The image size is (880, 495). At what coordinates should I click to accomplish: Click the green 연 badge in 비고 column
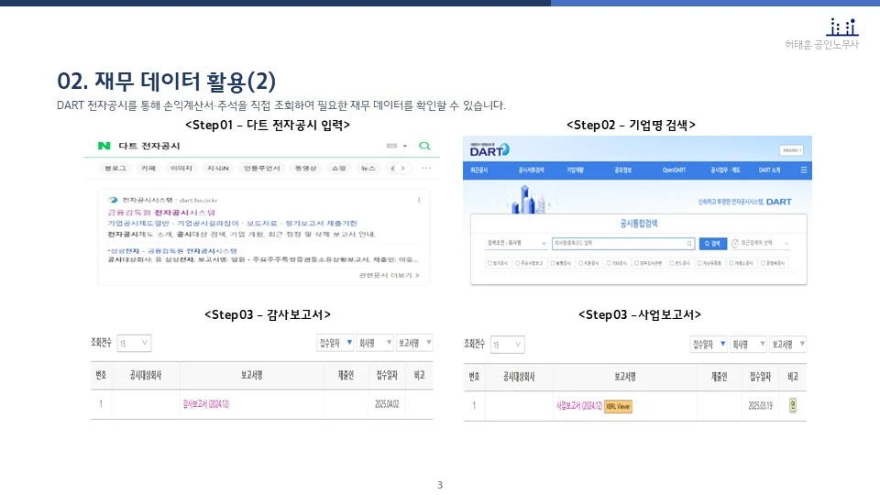(792, 405)
